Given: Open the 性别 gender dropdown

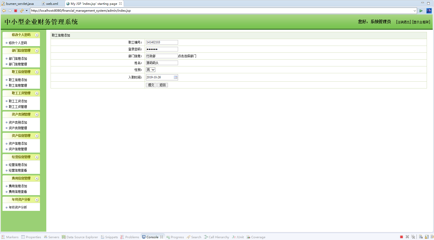Looking at the screenshot, I should [150, 69].
